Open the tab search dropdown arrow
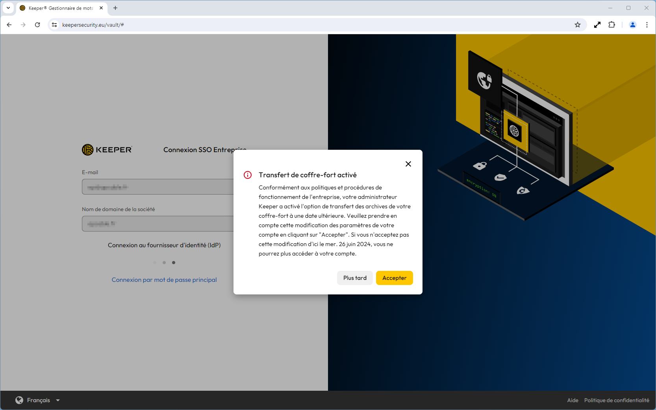656x410 pixels. click(8, 8)
